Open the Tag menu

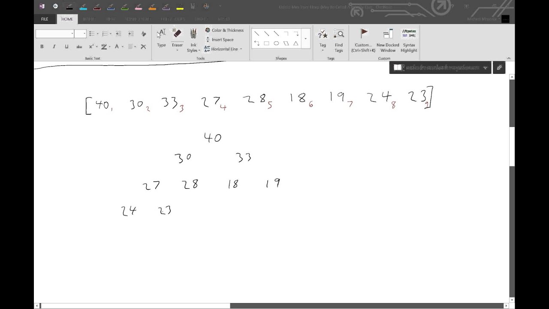pos(323,40)
